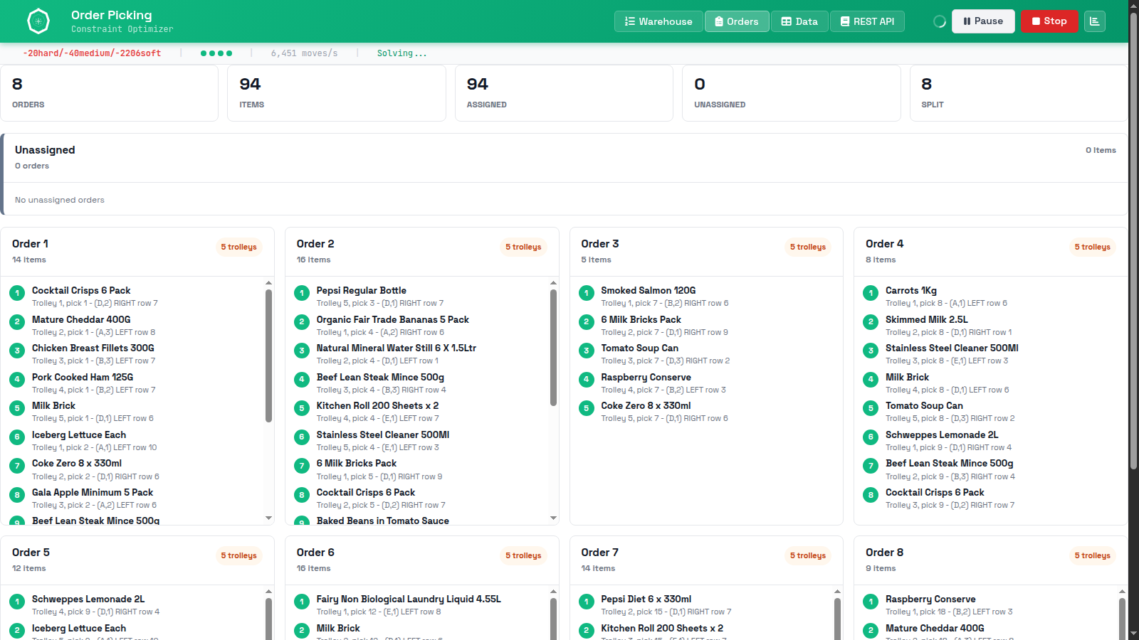Screen dimensions: 1139x640
Task: Click step 4 badge beside Pork Cooked Ham 125G
Action: [x=17, y=380]
